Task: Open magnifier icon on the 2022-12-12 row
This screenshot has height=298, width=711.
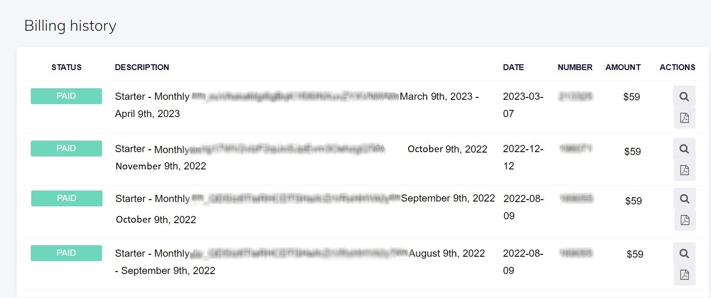Action: (684, 149)
